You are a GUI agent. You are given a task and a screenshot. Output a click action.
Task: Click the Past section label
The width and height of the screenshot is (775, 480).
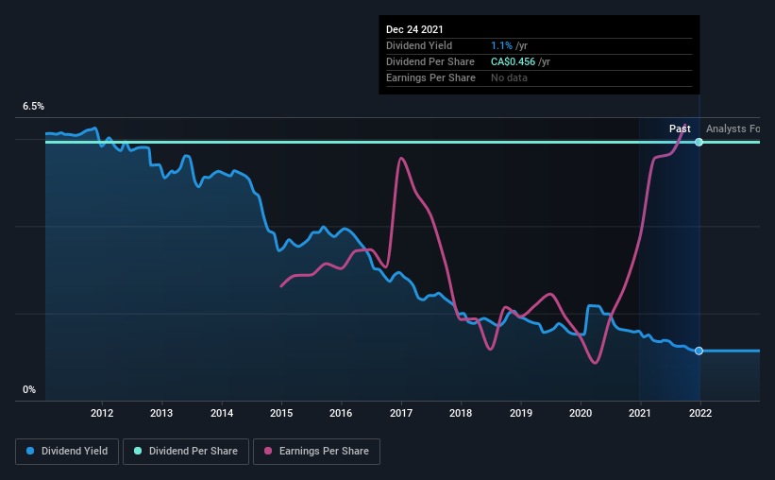[x=680, y=129]
